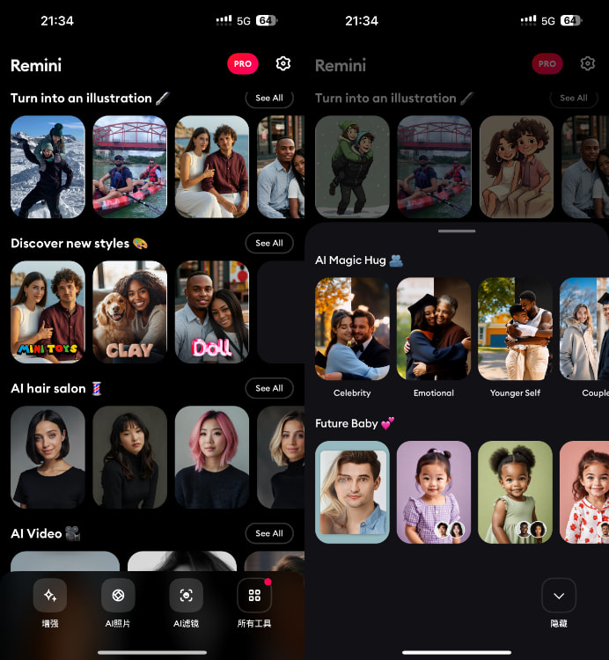Tap the 增强 enhance sparkle icon

click(50, 595)
